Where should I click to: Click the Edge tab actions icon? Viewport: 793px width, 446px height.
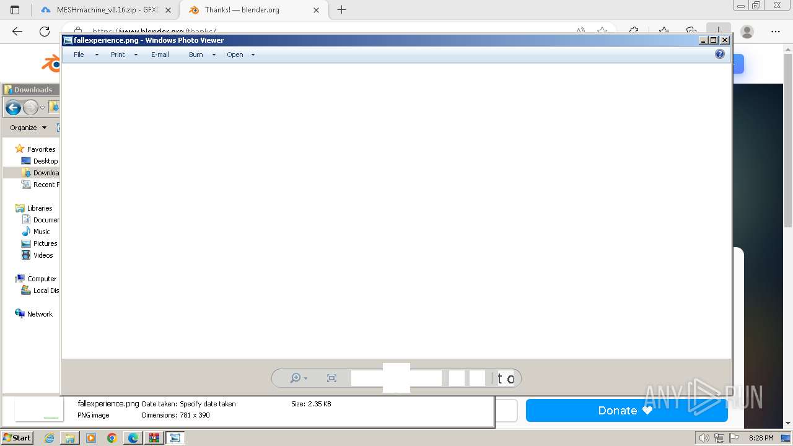[x=15, y=10]
